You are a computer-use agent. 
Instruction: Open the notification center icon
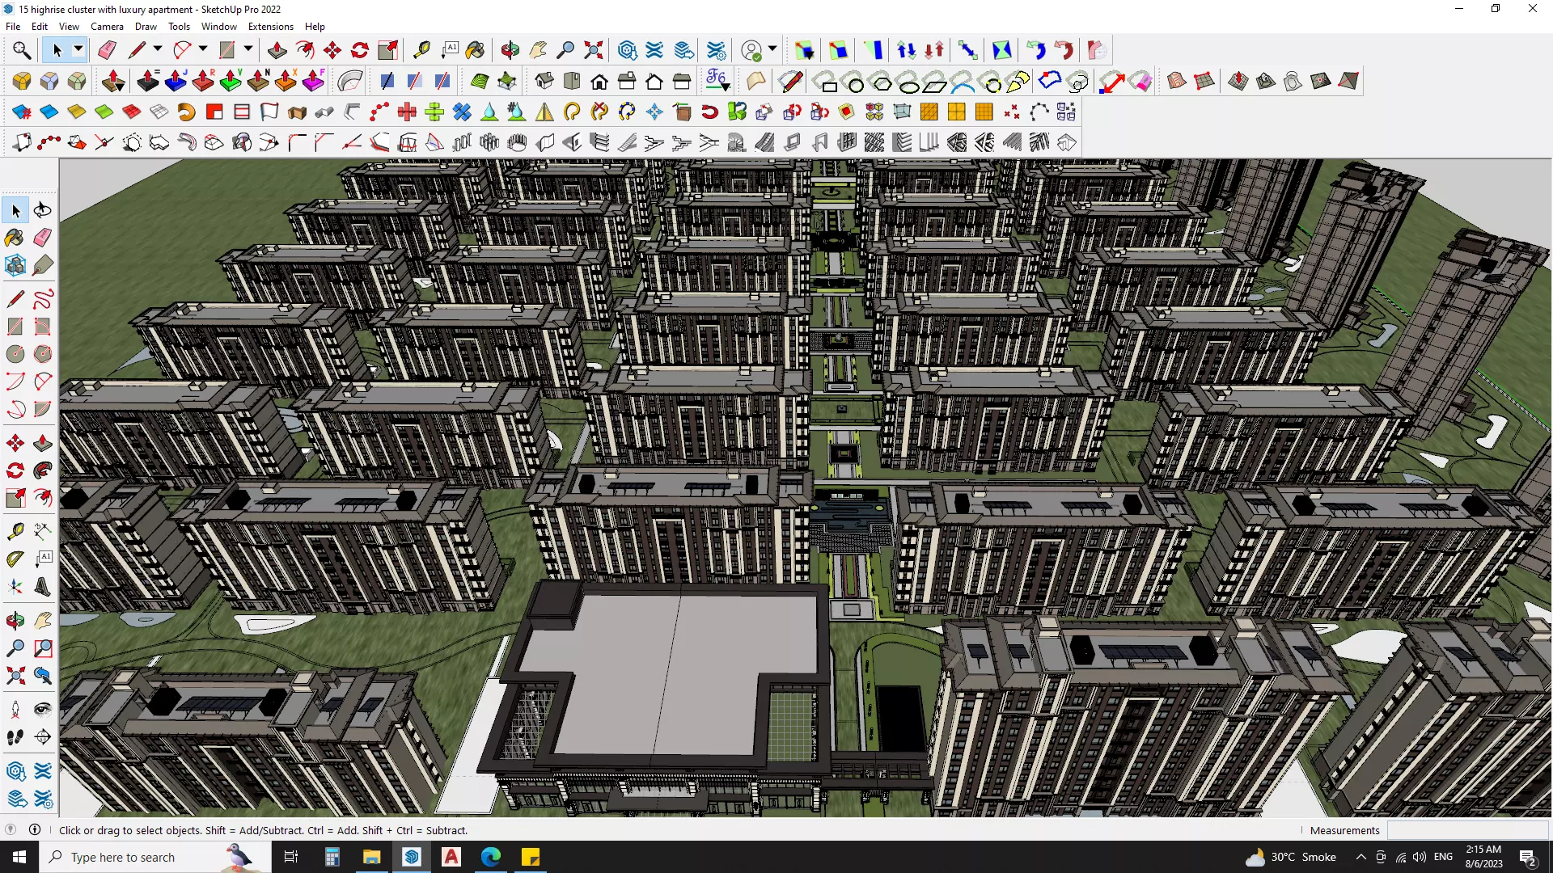pyautogui.click(x=1528, y=857)
